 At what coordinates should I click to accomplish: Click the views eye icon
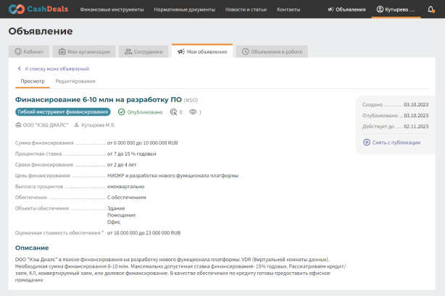click(x=193, y=112)
